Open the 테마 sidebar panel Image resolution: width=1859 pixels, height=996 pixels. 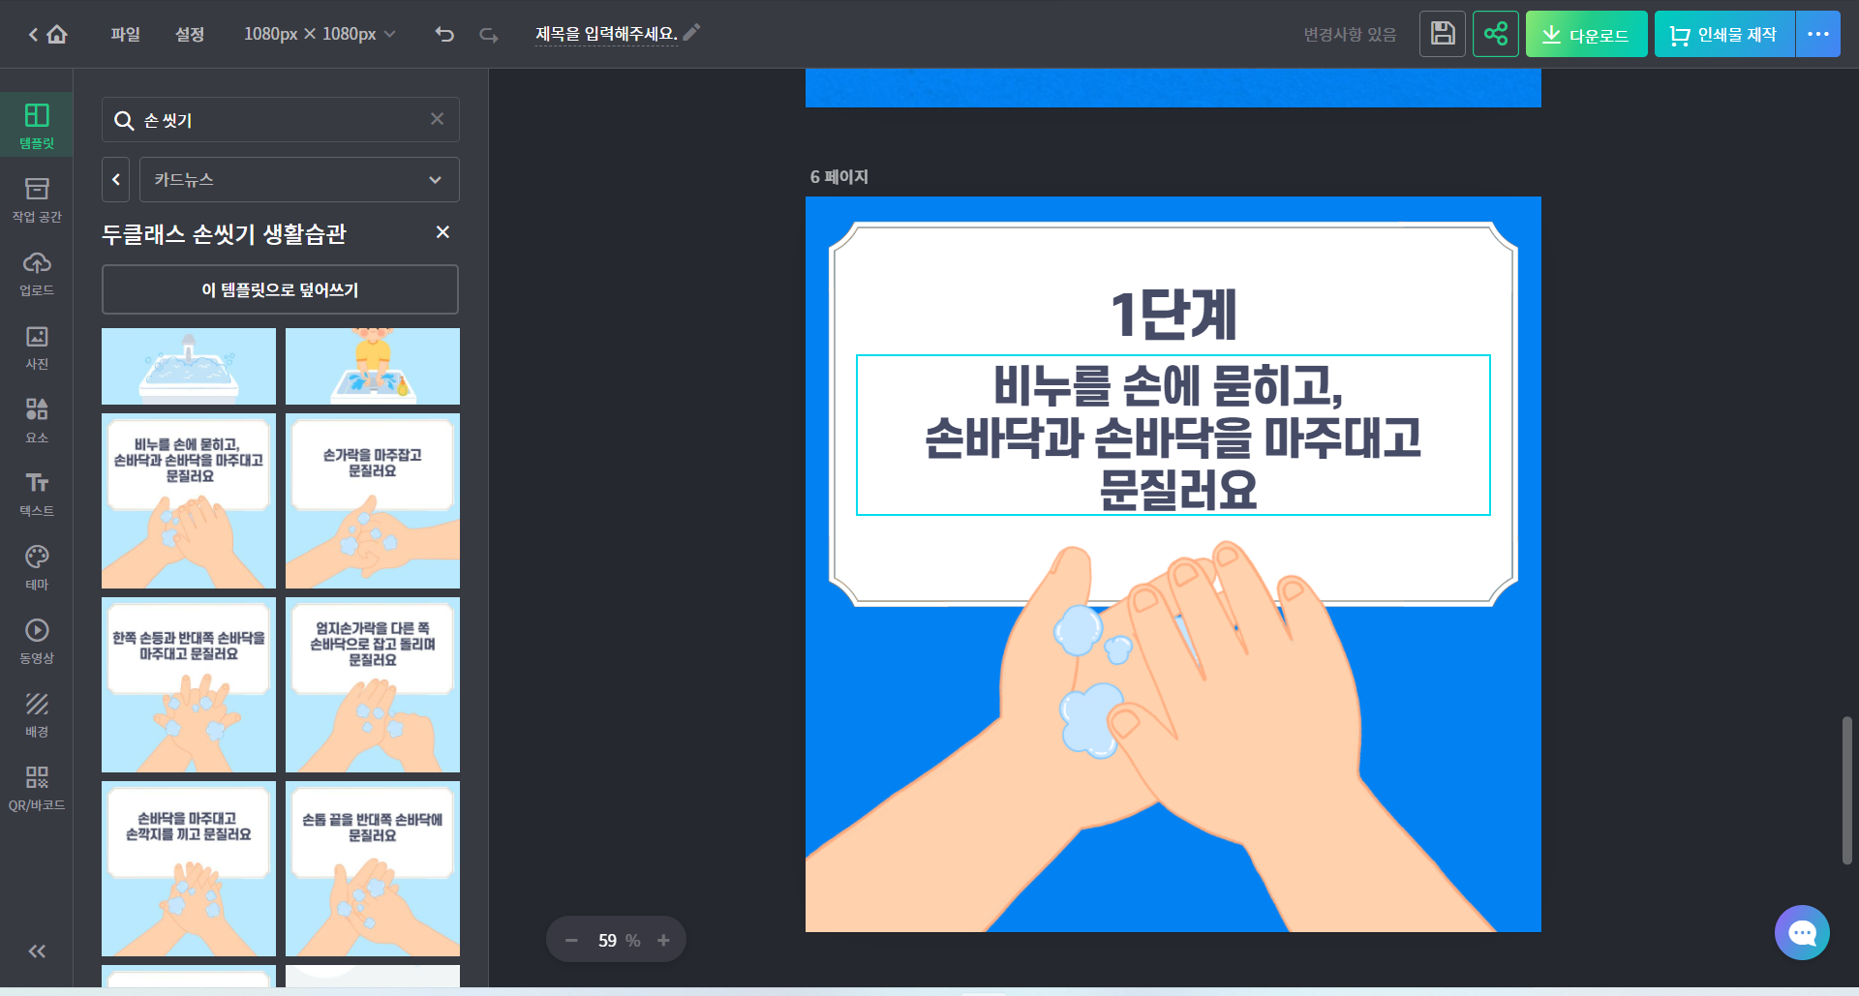(x=37, y=567)
